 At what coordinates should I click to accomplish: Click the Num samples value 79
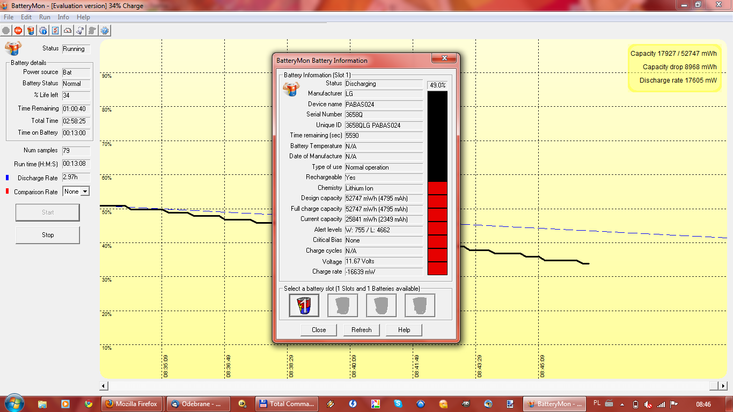coord(76,151)
